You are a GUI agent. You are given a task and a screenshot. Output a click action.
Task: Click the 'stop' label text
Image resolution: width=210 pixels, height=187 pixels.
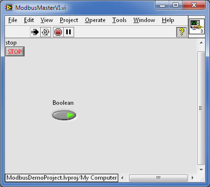tap(11, 43)
